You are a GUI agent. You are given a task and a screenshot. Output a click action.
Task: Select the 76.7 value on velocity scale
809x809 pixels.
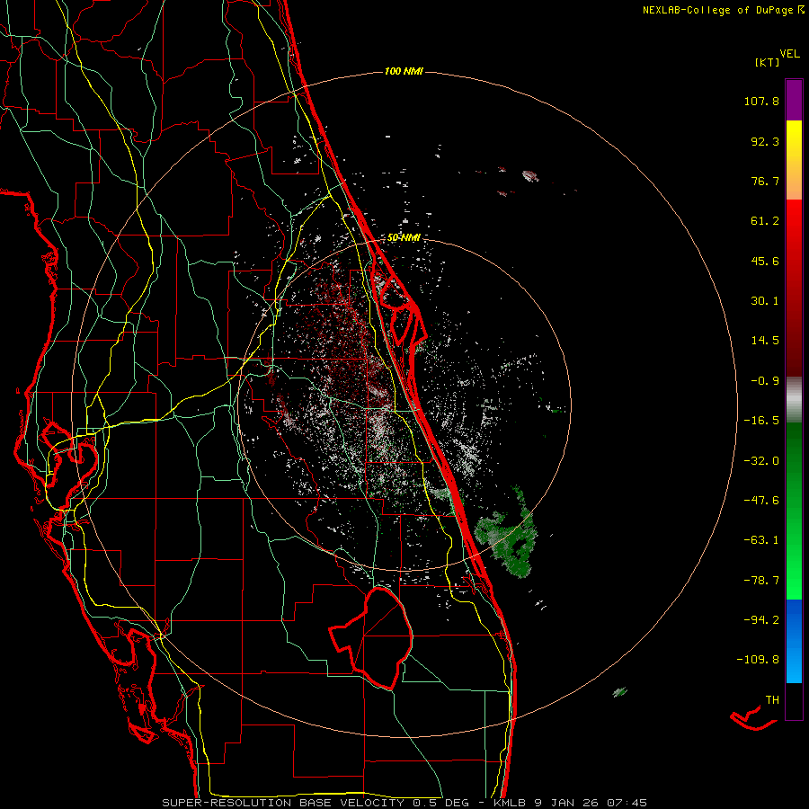click(765, 181)
